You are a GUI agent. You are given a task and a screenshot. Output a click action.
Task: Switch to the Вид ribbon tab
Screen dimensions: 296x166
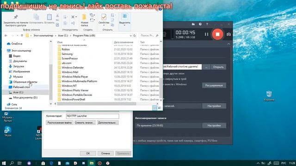click(x=54, y=9)
